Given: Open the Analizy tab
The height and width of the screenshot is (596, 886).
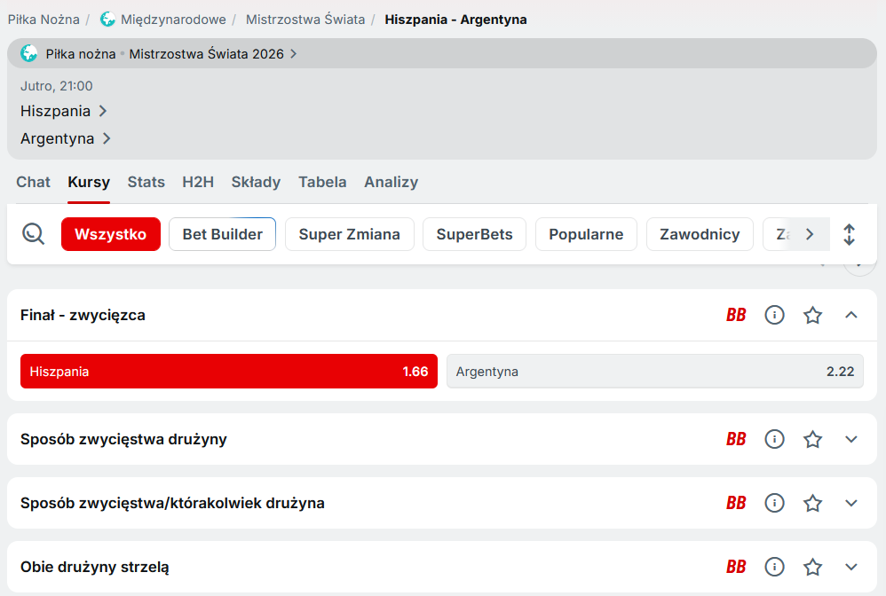Looking at the screenshot, I should pos(391,183).
